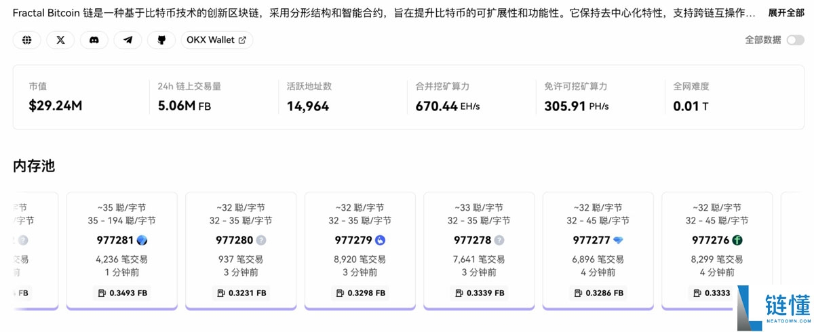Click the 0.3493 FB fee badge
The height and width of the screenshot is (332, 814).
click(122, 293)
